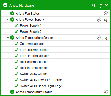Select the Power Supply-2 item
The height and width of the screenshot is (96, 111).
pos(56,32)
